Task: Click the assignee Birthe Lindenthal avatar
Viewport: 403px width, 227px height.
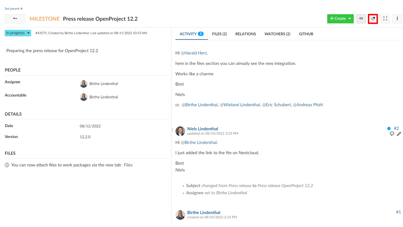Action: (84, 84)
